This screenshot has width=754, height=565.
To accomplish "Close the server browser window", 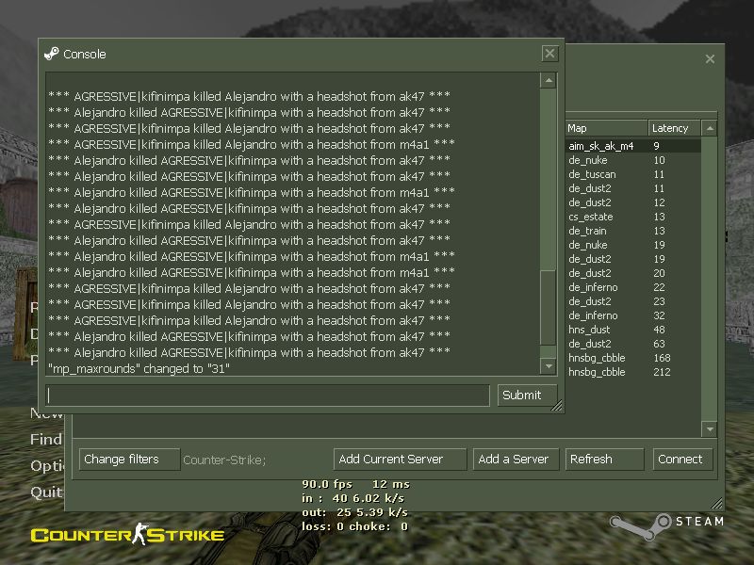I will tap(710, 59).
